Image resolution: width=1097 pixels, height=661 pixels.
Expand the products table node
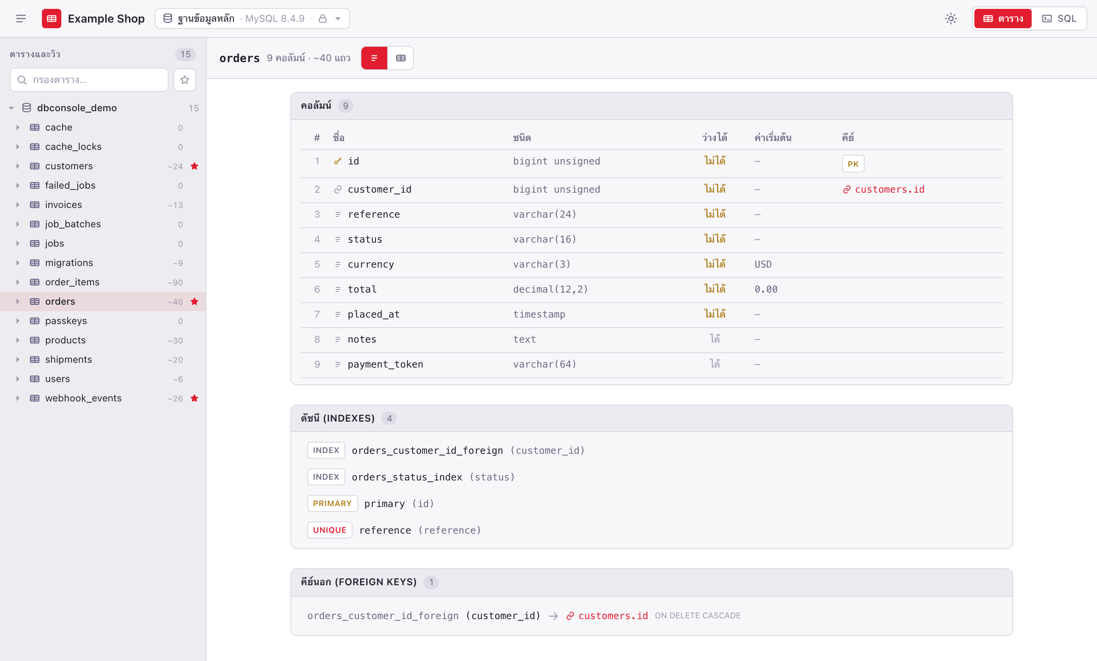pyautogui.click(x=18, y=340)
